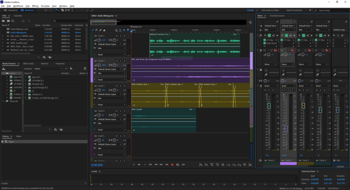Screen dimensions: 350x190
Task: Solo Track 2 in the editor
Action: click(x=120, y=61)
